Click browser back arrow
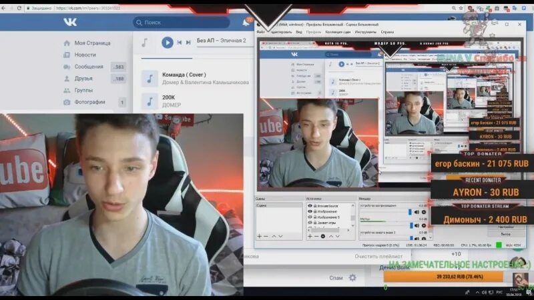 coord(3,7)
